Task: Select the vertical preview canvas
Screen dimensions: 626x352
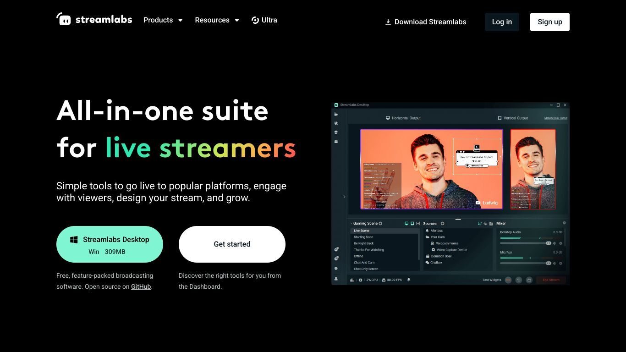Action: pos(533,169)
